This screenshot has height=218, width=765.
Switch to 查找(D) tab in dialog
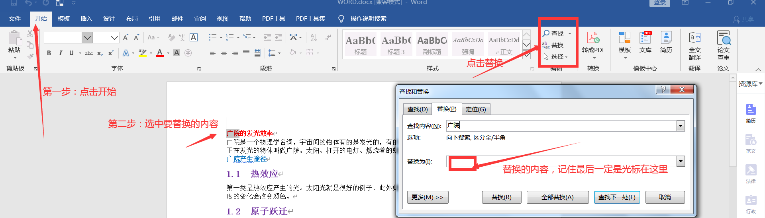tap(417, 109)
